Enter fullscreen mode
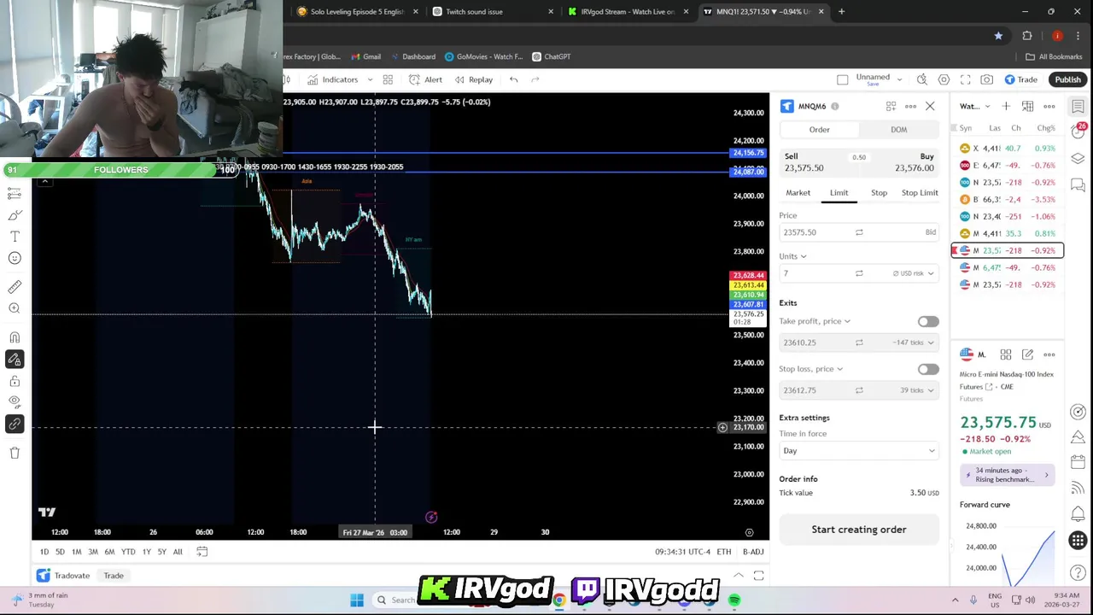 [965, 79]
